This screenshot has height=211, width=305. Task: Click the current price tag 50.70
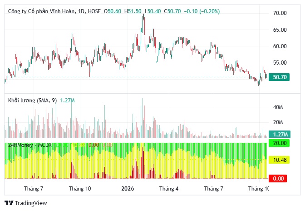[279, 77]
